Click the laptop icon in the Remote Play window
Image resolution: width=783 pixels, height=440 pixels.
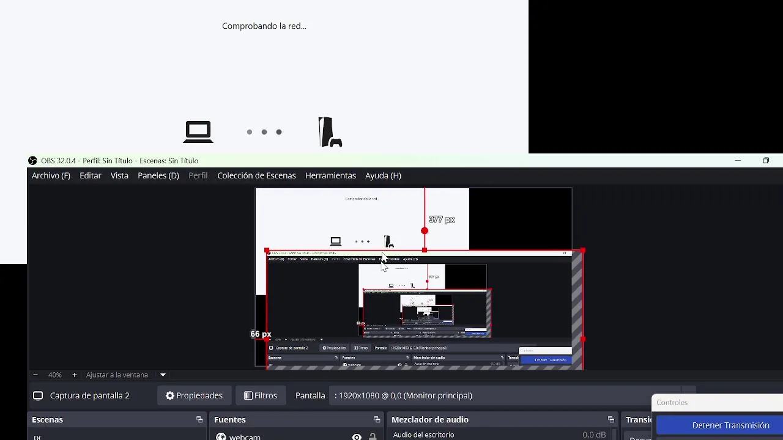point(198,132)
